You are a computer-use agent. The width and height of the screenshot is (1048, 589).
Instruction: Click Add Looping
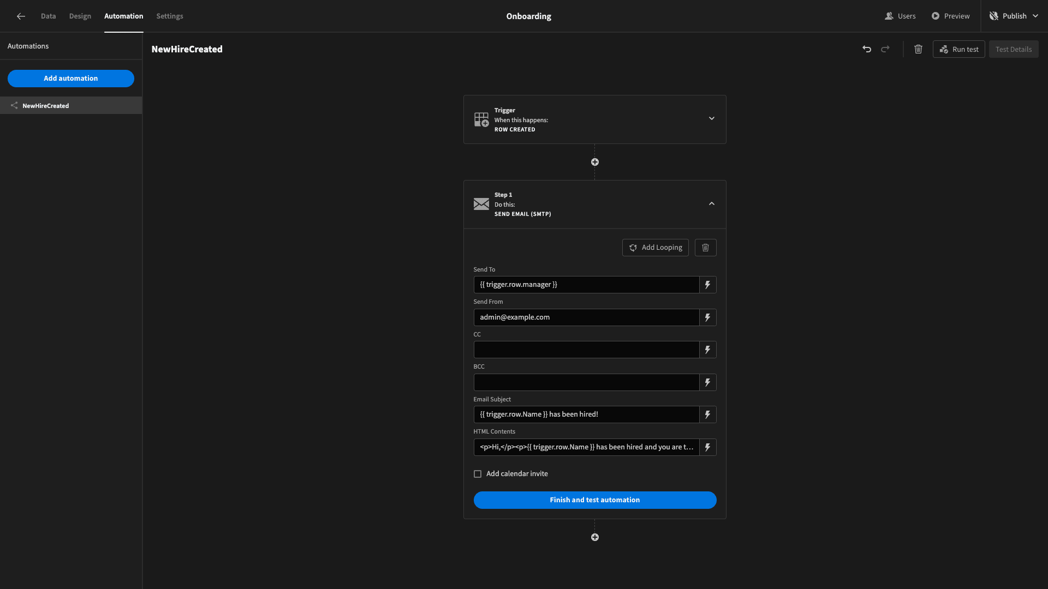656,248
